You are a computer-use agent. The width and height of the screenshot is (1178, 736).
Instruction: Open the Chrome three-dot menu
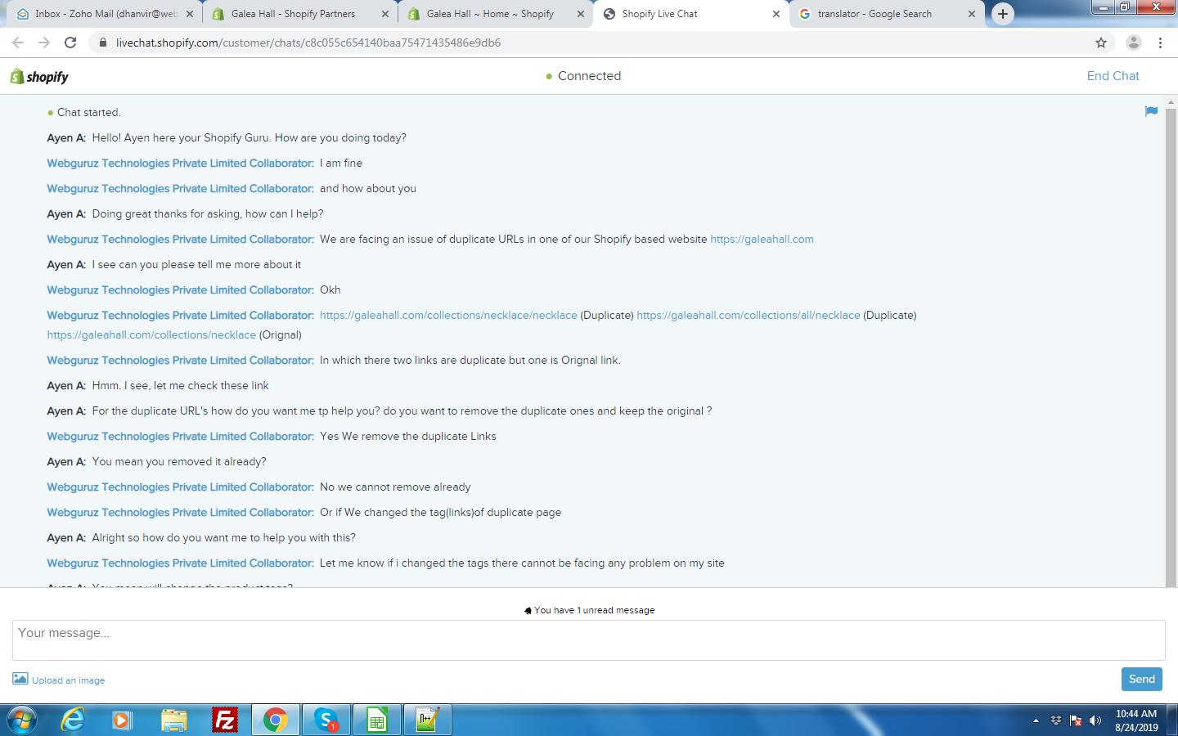(x=1160, y=43)
